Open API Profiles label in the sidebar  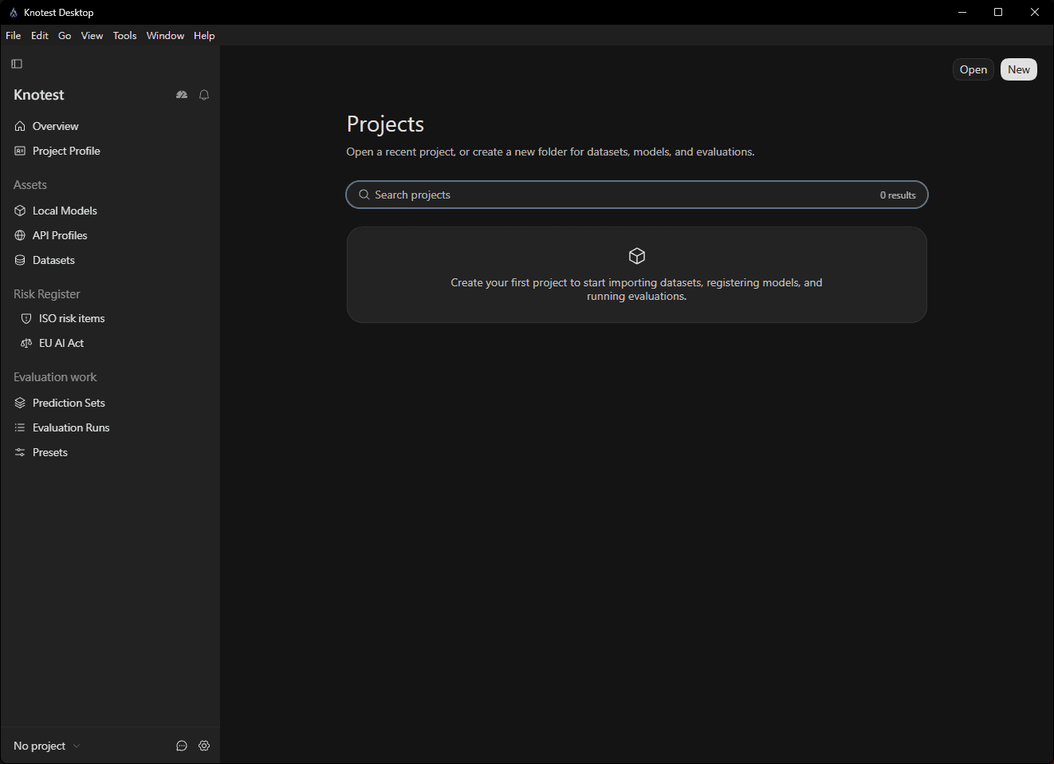click(x=60, y=235)
